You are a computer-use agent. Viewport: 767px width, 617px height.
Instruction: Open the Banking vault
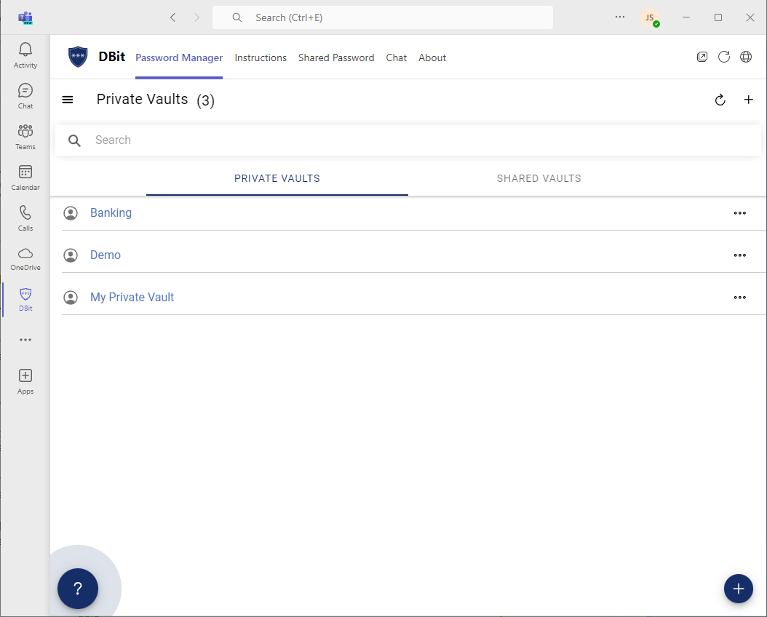coord(111,212)
